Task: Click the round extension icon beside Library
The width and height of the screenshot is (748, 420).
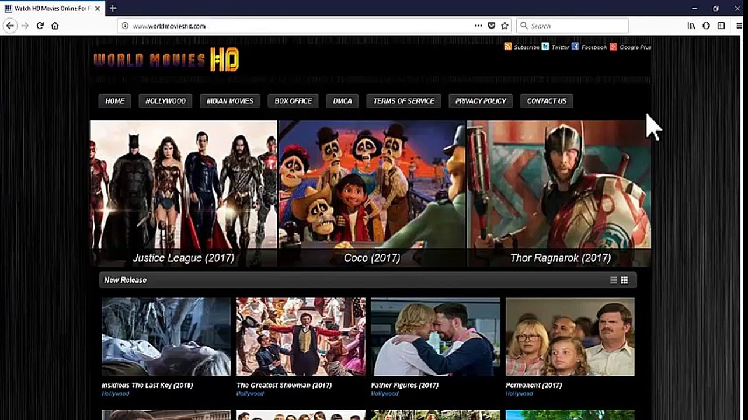Action: [x=706, y=26]
